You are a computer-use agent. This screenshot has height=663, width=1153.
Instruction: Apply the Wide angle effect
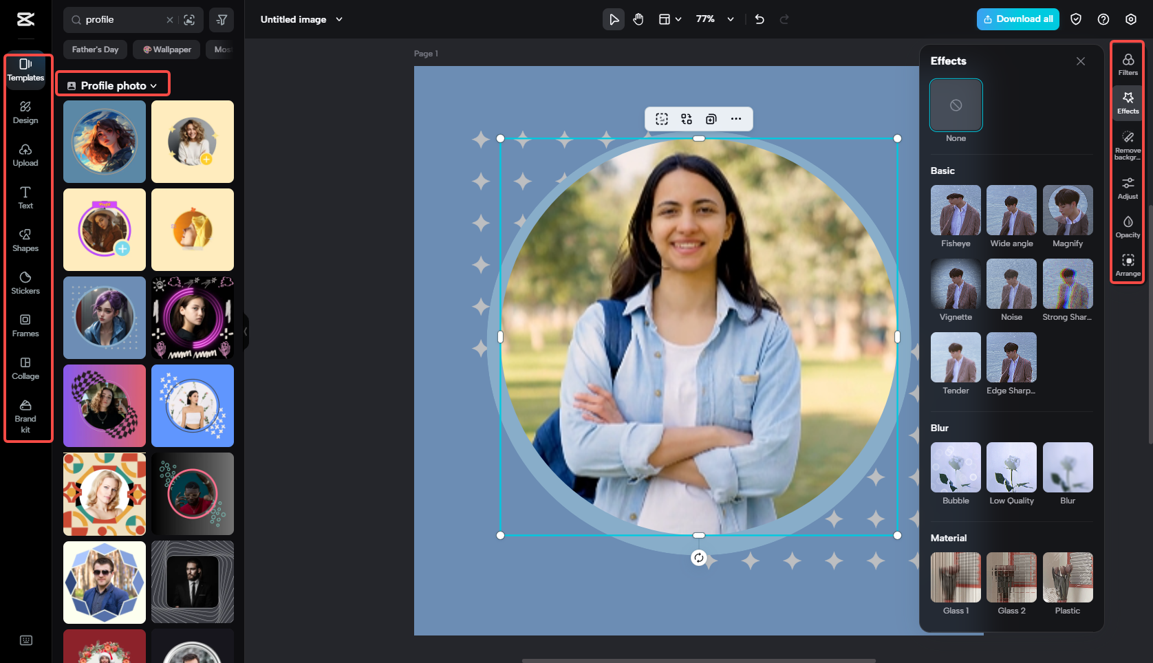(1011, 210)
